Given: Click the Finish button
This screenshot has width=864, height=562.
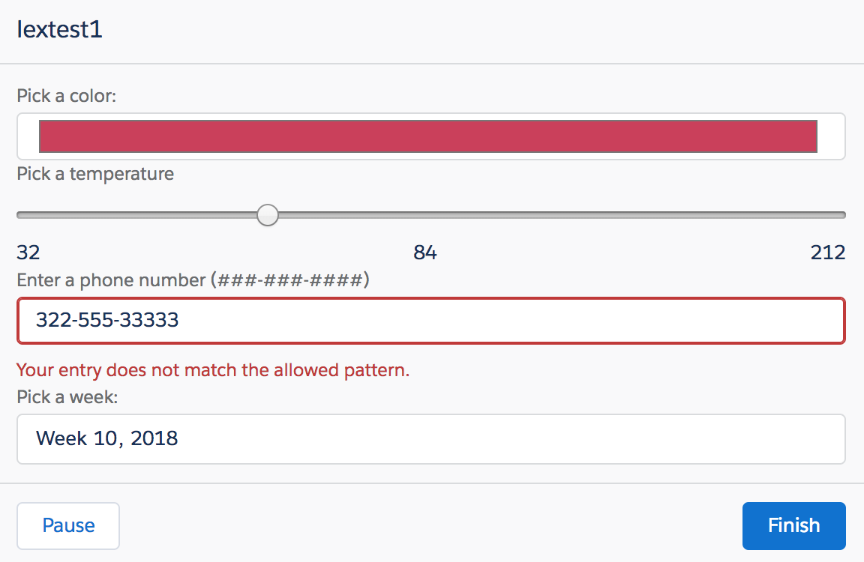Looking at the screenshot, I should coord(793,526).
